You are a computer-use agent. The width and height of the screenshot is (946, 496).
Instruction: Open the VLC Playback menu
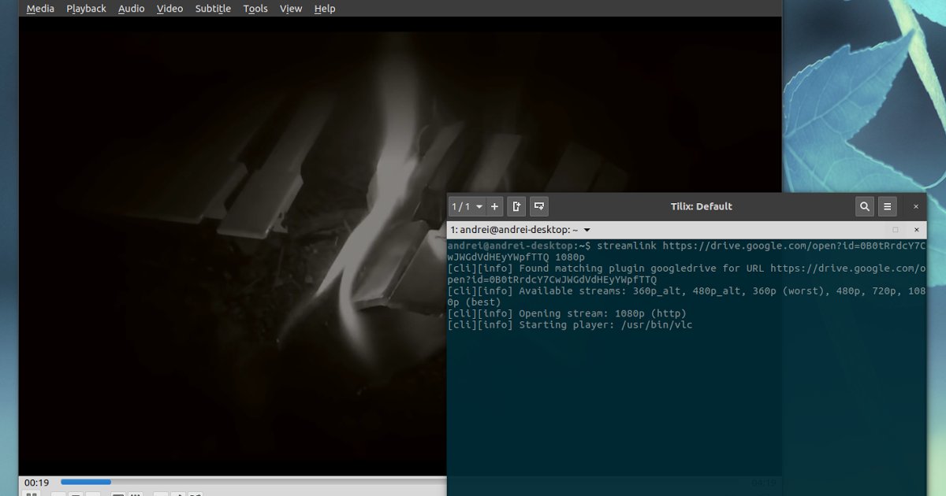tap(86, 9)
